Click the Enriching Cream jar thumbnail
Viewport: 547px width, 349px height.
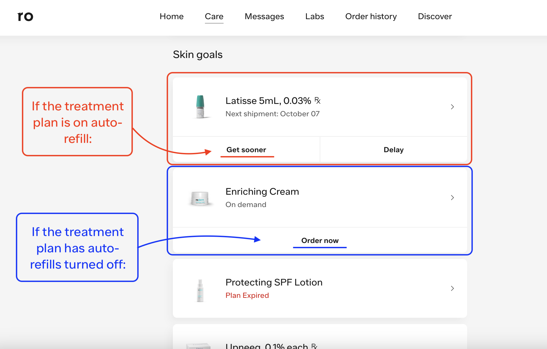(x=200, y=198)
